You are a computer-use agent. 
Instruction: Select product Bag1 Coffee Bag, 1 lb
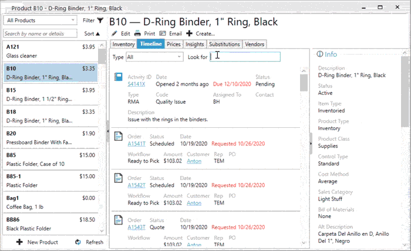click(x=50, y=202)
